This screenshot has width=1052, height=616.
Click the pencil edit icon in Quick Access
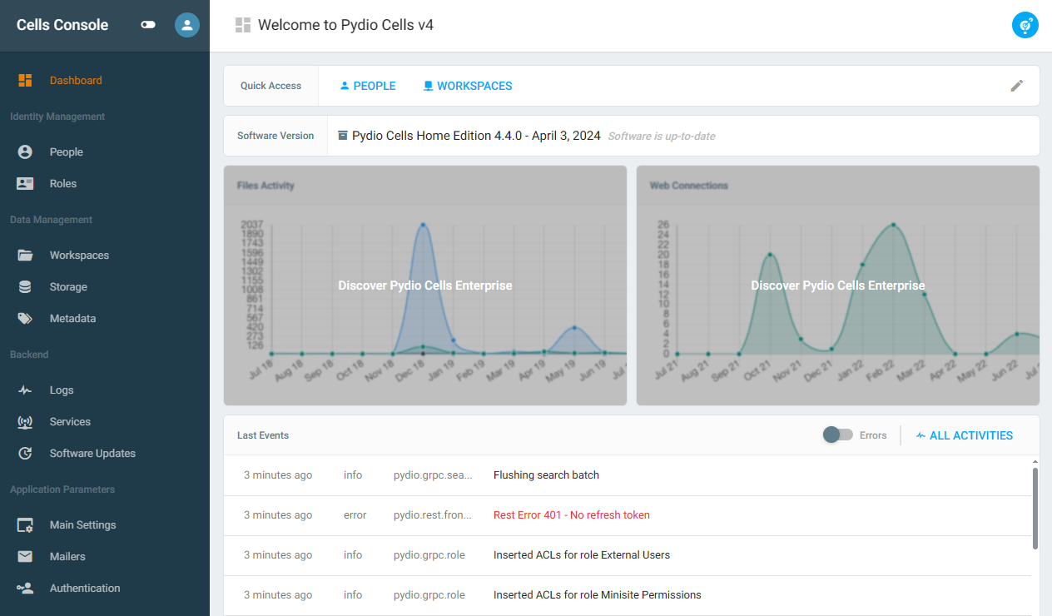(x=1016, y=86)
